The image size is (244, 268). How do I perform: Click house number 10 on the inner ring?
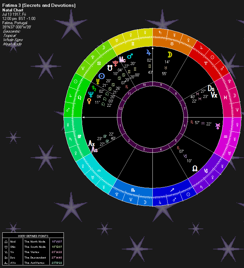tap(144, 85)
